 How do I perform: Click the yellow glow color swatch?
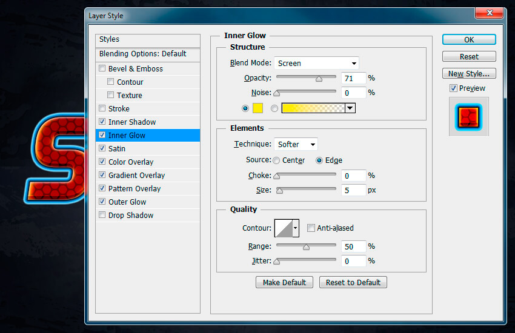coord(257,108)
